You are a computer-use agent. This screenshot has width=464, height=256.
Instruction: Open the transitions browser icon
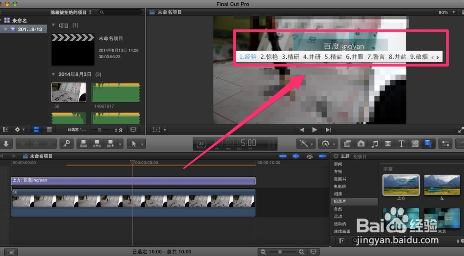click(387, 144)
